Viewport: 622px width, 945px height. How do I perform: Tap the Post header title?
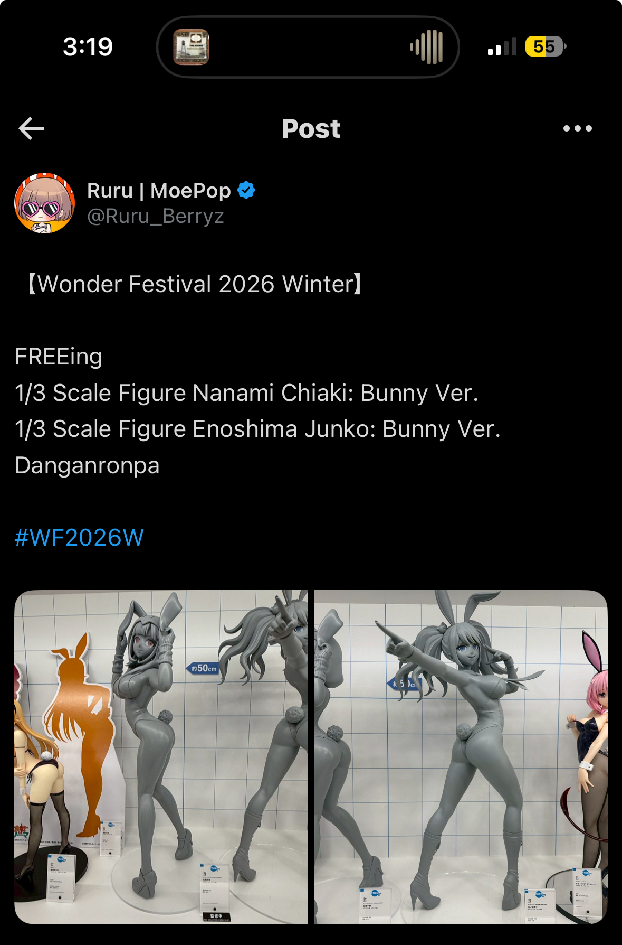pos(311,128)
